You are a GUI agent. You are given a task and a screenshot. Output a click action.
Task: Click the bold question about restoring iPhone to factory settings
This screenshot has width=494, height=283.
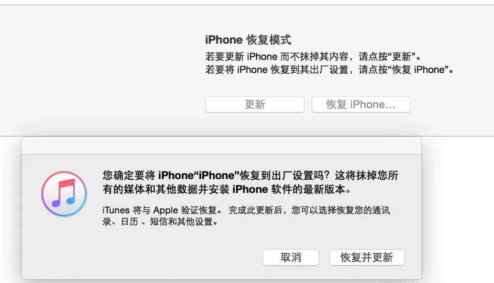pos(251,176)
